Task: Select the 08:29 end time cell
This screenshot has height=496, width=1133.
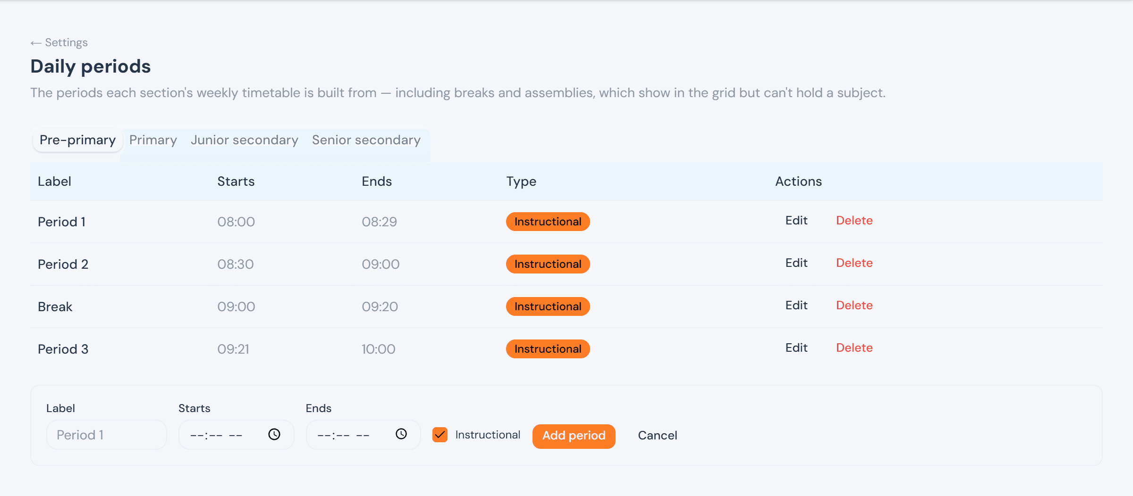Action: tap(380, 222)
